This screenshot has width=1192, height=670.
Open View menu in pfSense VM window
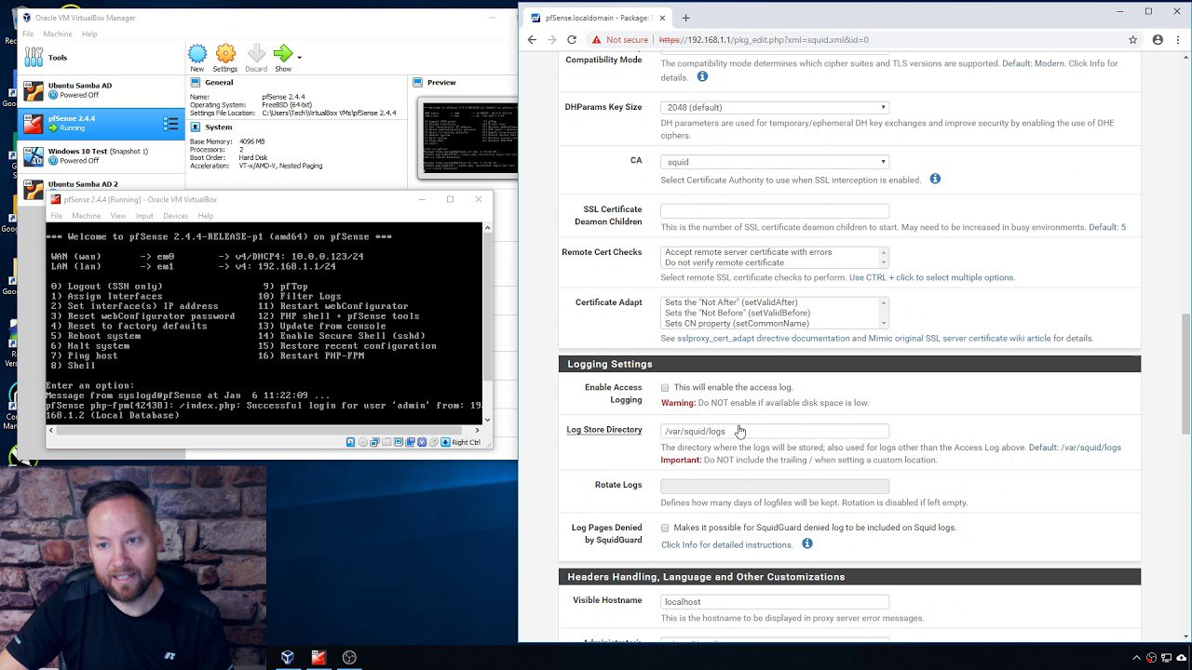117,216
